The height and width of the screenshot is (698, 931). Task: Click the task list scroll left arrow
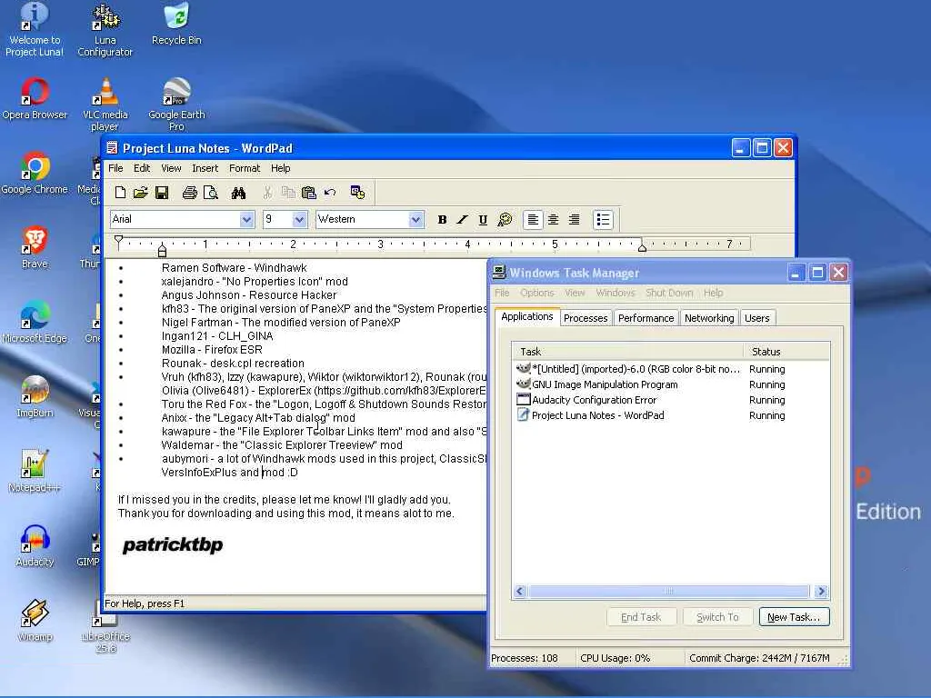(520, 591)
